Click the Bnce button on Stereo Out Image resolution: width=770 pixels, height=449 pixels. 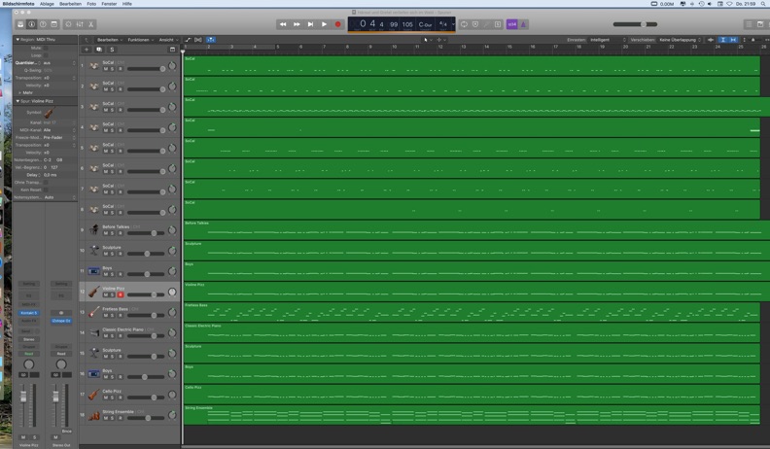pos(67,431)
